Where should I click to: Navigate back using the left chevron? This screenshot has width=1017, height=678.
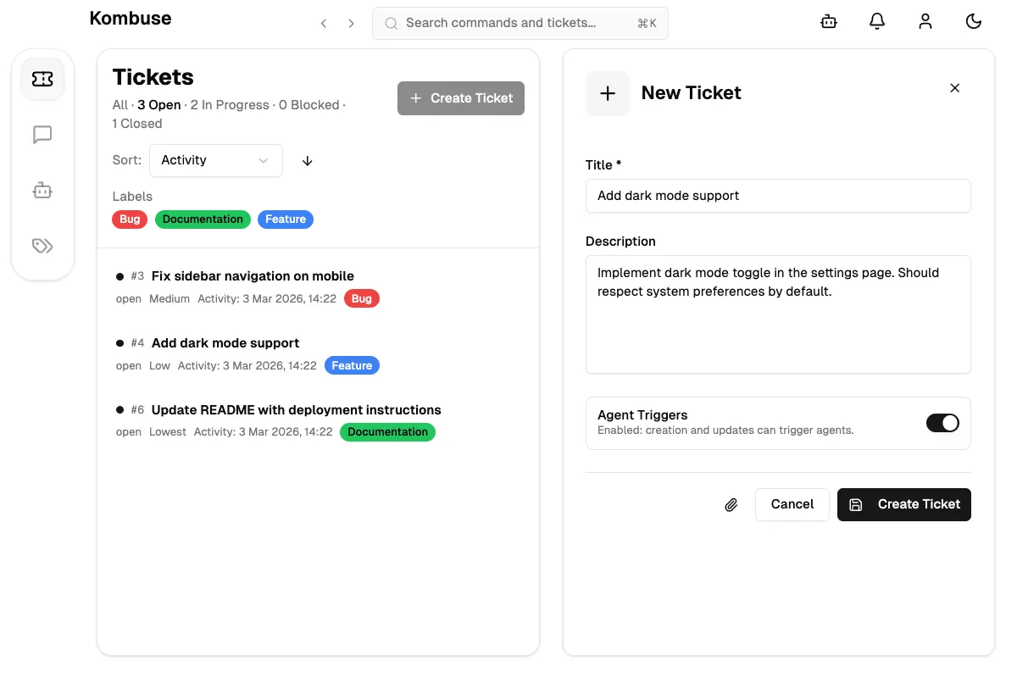pyautogui.click(x=323, y=23)
